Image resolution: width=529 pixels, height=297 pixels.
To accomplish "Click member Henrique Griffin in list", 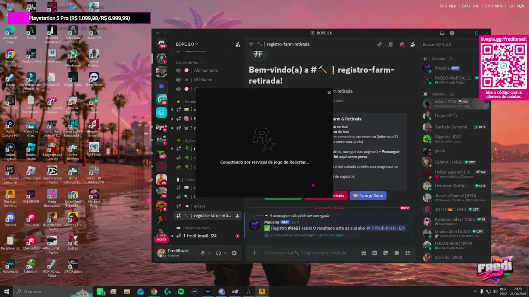I will [x=453, y=186].
